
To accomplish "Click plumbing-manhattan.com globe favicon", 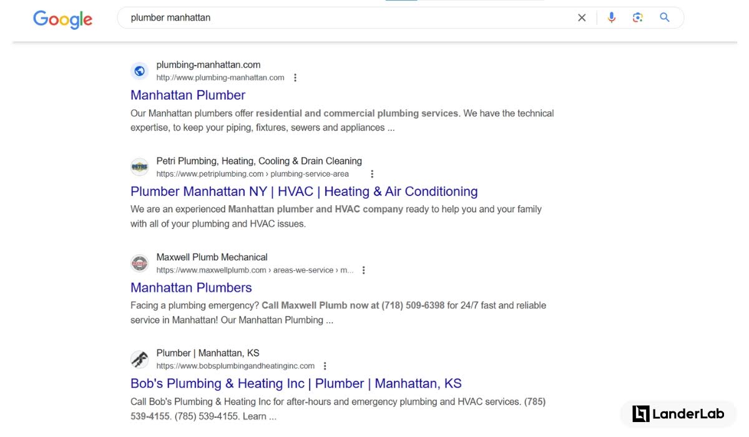I will coord(140,71).
